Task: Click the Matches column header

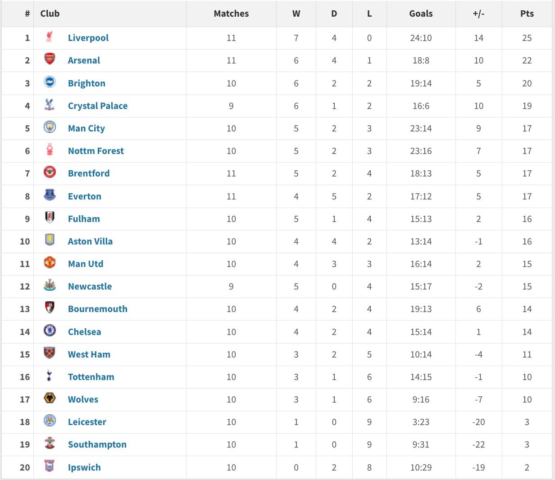Action: pos(231,14)
